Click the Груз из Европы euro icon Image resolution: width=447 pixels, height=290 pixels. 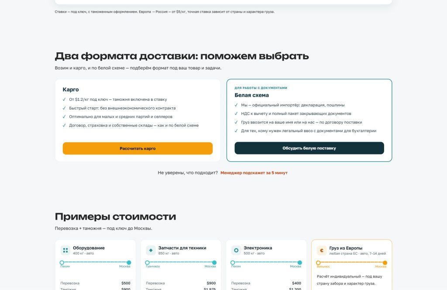click(322, 251)
